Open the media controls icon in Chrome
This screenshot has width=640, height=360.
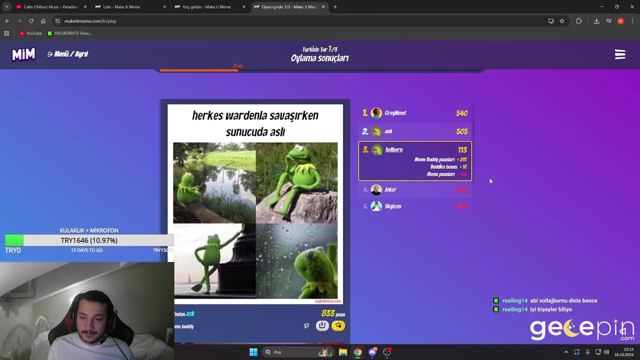pos(608,21)
